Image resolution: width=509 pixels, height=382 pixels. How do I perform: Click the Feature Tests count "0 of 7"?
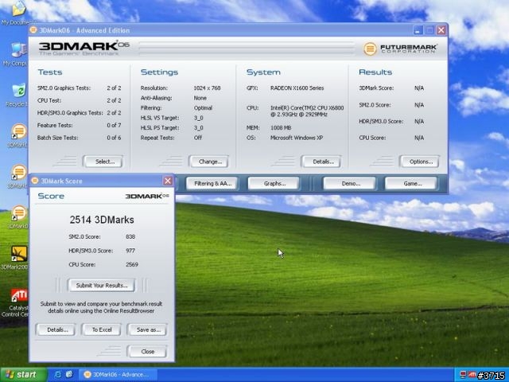(x=114, y=125)
